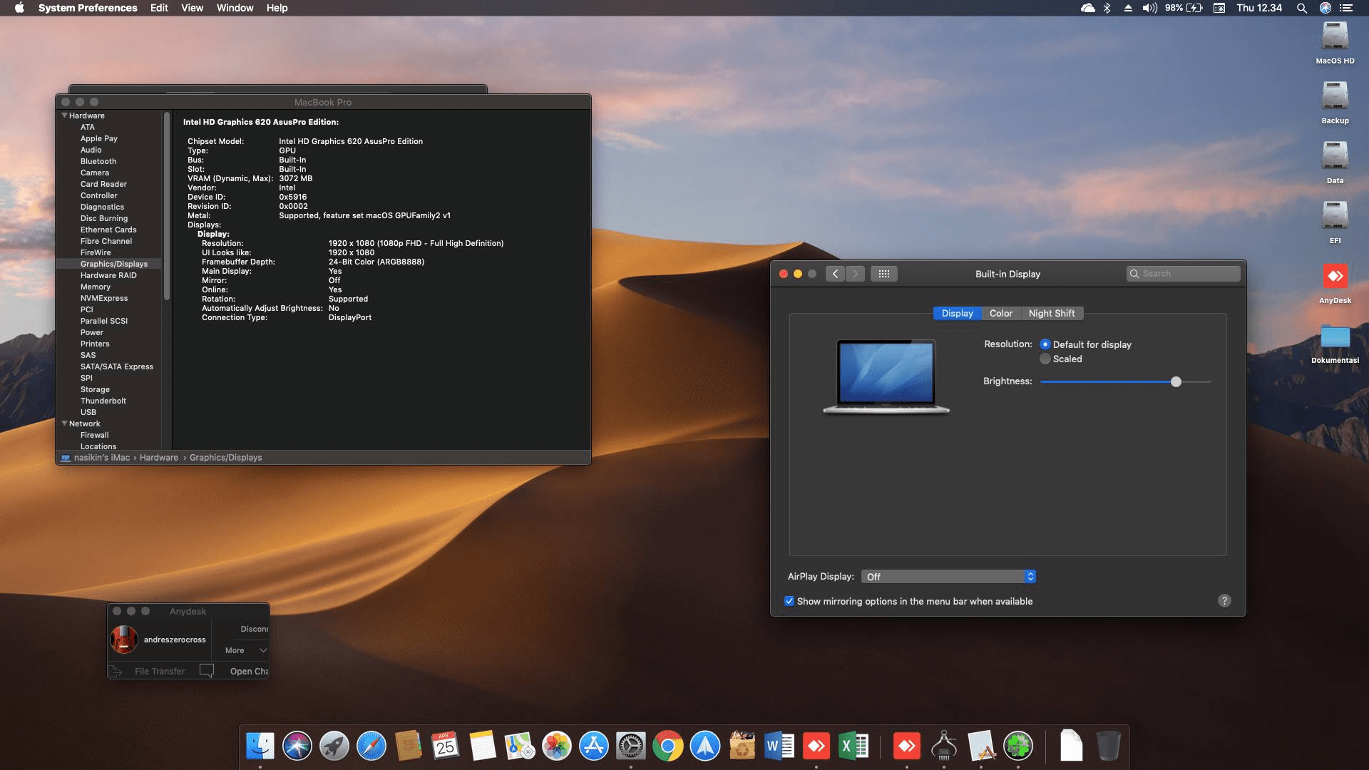Click System Information sidebar scrollbar
Screen dimensions: 1369x770
tap(167, 205)
